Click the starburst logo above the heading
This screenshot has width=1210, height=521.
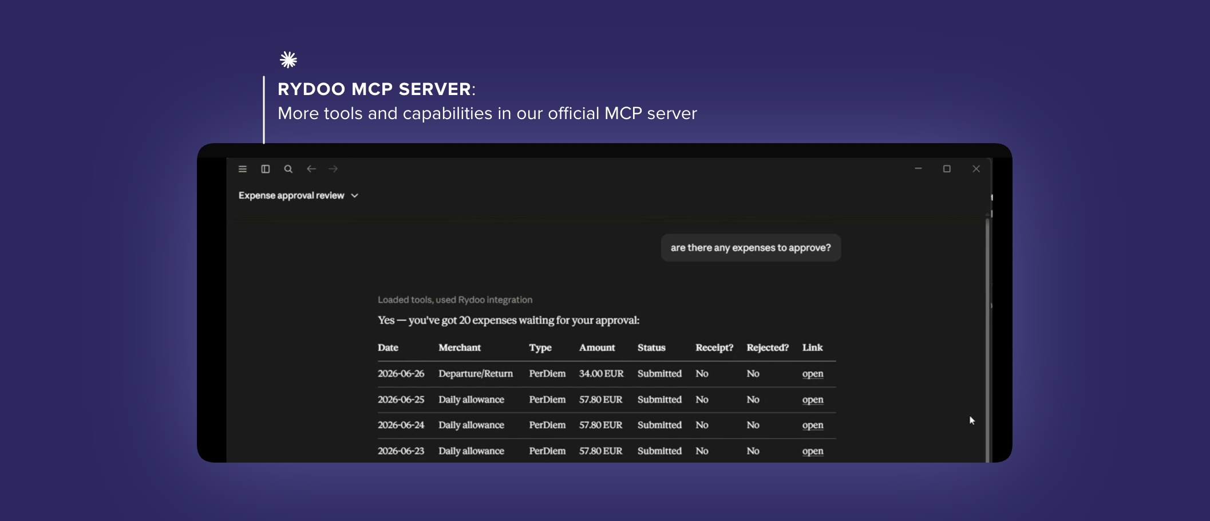288,60
